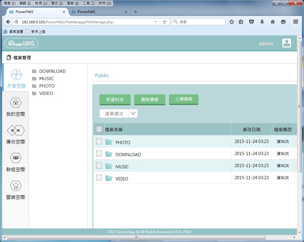
Task: Click MUSIC folder icon in the tree
Action: 34,79
